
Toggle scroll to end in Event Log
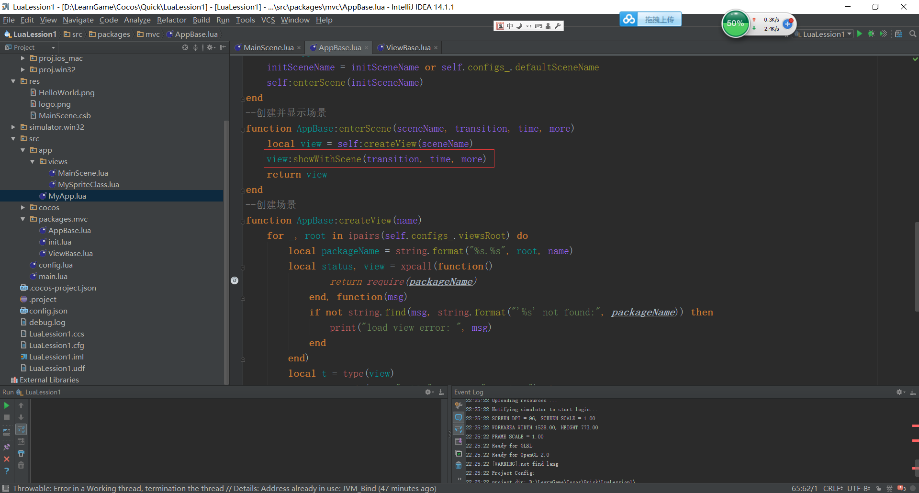[x=459, y=441]
